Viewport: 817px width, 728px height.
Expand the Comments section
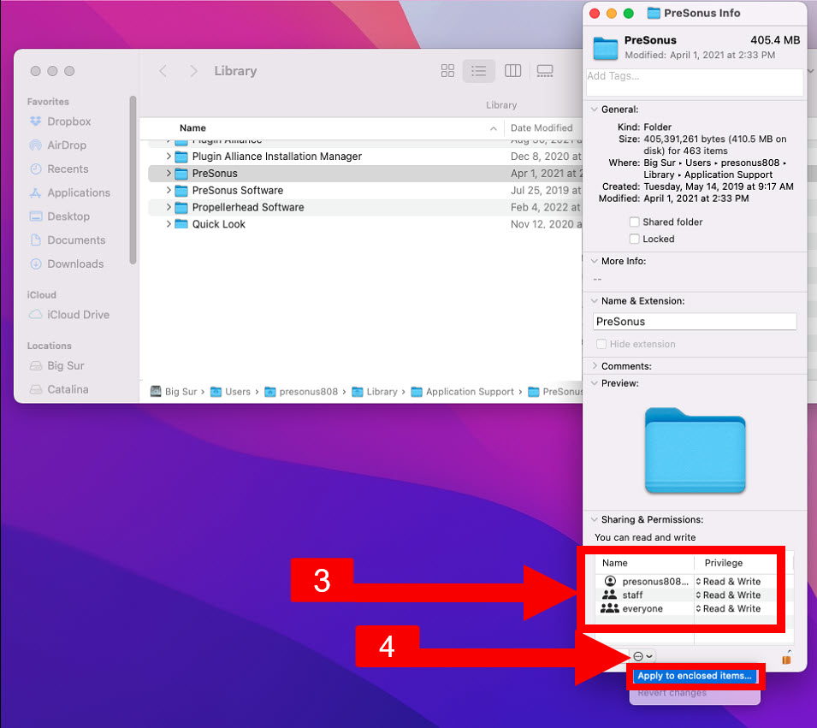595,366
